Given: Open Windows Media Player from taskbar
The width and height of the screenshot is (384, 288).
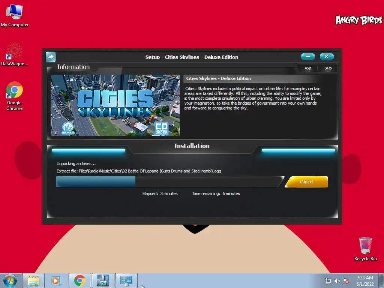Looking at the screenshot, I should [56, 280].
